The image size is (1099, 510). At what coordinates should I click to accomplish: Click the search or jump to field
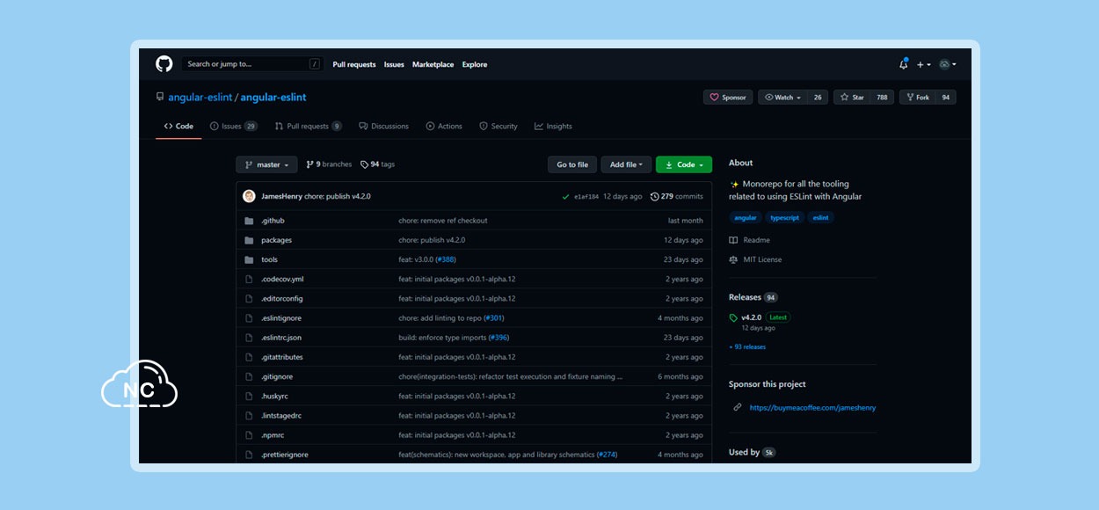tap(253, 64)
